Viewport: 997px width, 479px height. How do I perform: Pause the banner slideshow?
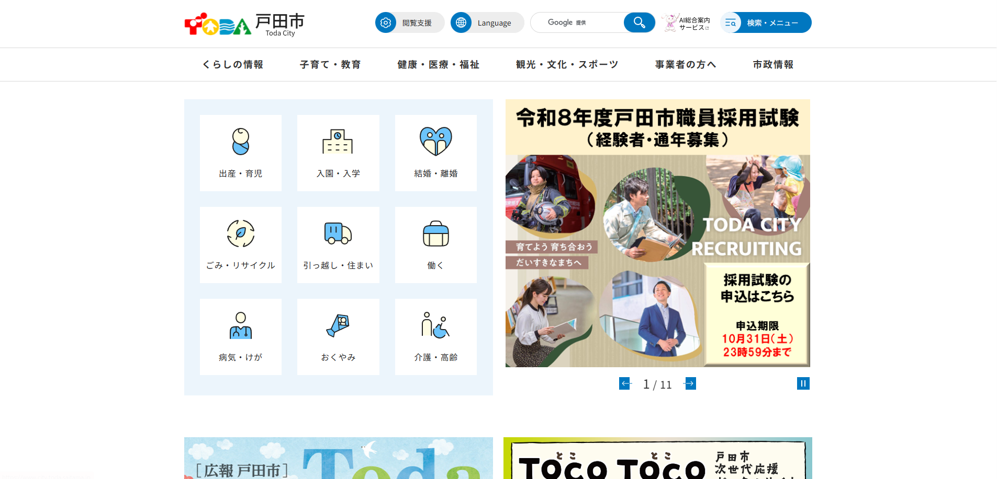pos(803,383)
